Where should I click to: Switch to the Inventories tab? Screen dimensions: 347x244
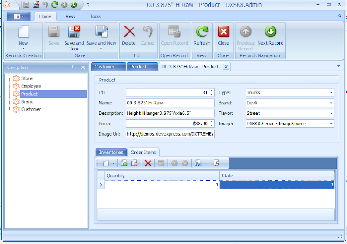pos(111,153)
